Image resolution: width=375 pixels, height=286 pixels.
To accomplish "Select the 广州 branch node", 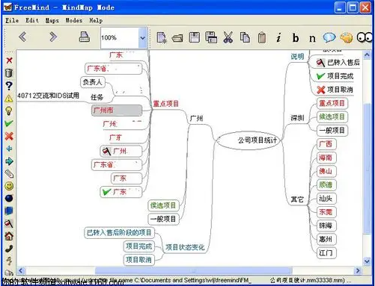I will [196, 118].
